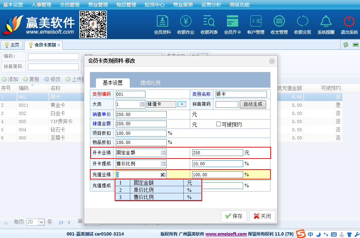Open the 收银列表 cashier list icon
The width and height of the screenshot is (360, 238).
[209, 24]
